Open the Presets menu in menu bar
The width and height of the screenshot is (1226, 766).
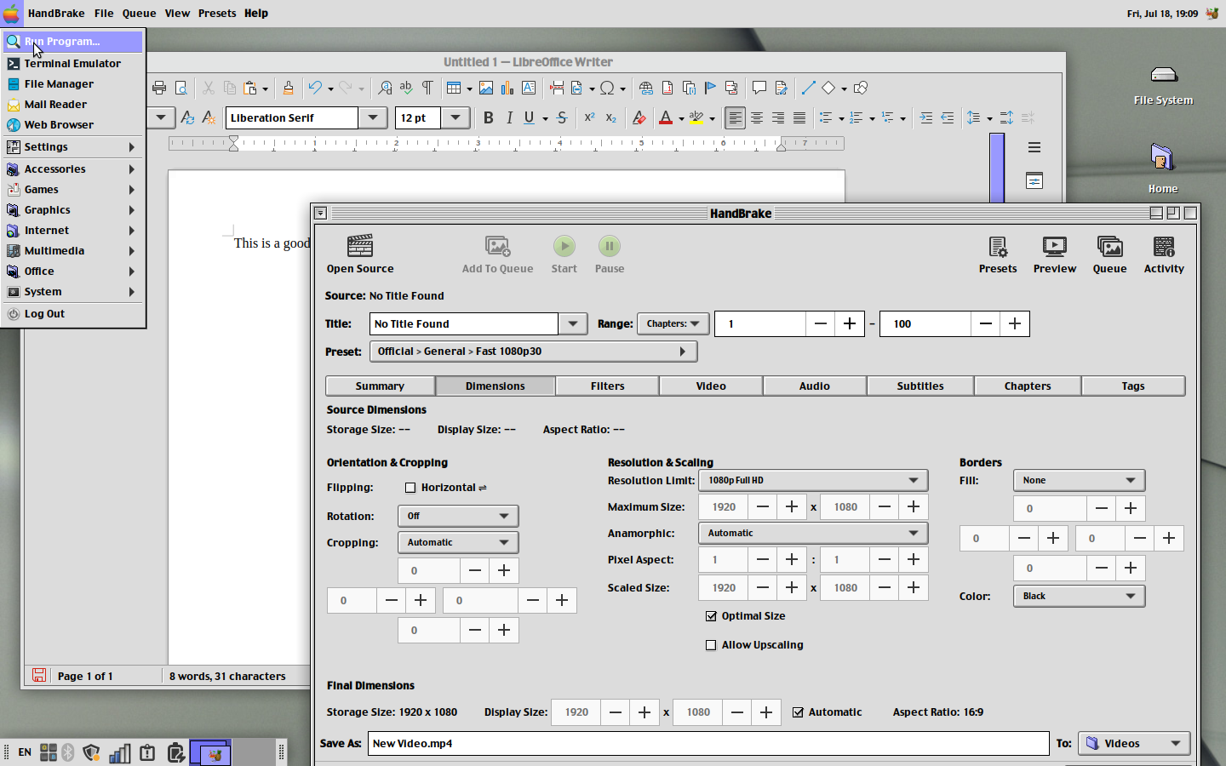click(x=217, y=13)
